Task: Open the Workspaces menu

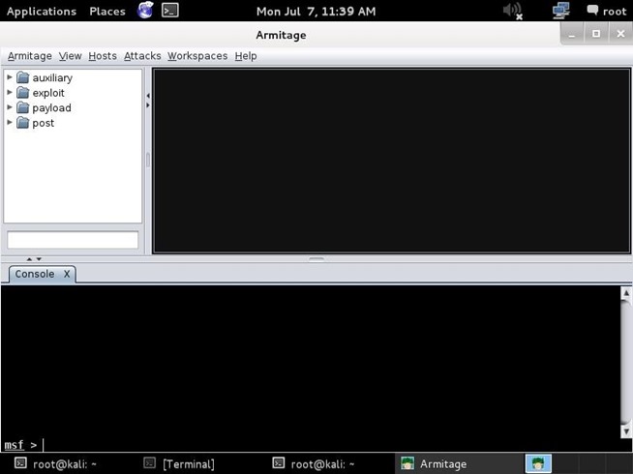Action: [197, 56]
